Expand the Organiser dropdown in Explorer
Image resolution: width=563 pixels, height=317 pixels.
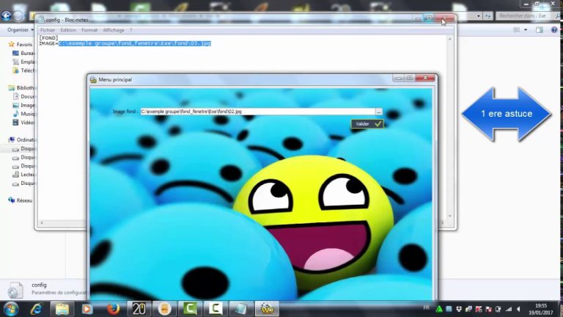(19, 30)
